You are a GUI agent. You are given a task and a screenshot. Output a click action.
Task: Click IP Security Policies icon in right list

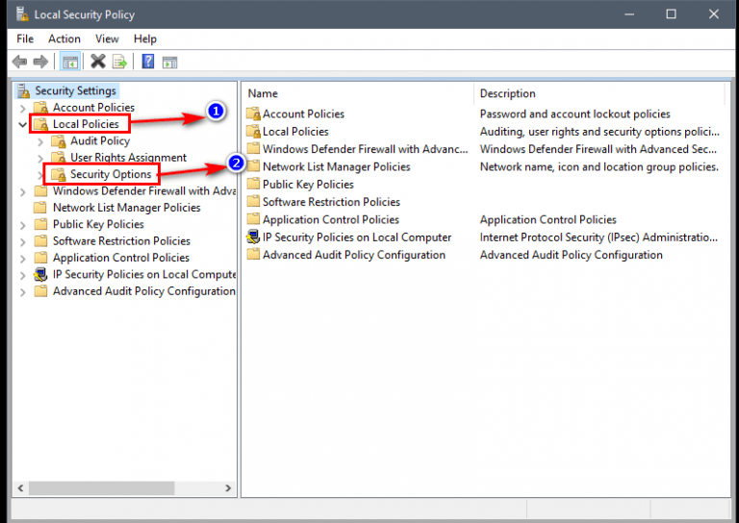(254, 237)
